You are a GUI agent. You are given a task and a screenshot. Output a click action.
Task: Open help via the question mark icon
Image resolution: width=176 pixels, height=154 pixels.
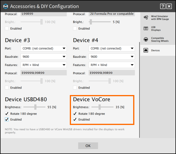(163, 6)
